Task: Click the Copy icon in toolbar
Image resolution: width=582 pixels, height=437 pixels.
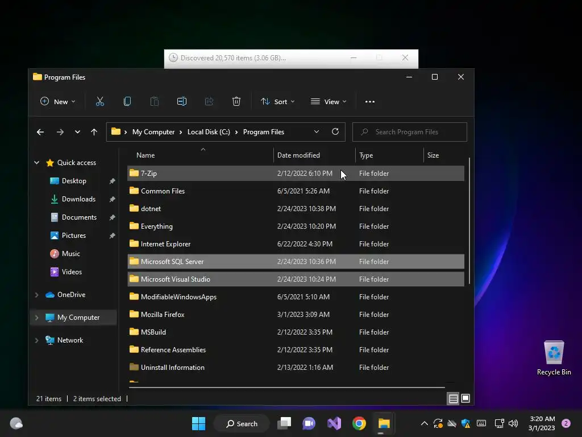Action: coord(127,101)
